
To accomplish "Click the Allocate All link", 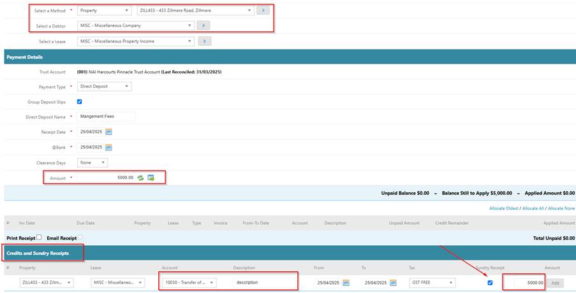I will [x=533, y=208].
